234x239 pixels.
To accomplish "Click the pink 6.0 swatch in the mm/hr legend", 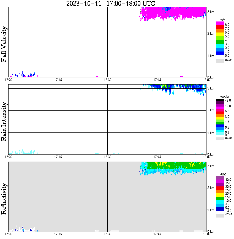I will tap(220, 110).
